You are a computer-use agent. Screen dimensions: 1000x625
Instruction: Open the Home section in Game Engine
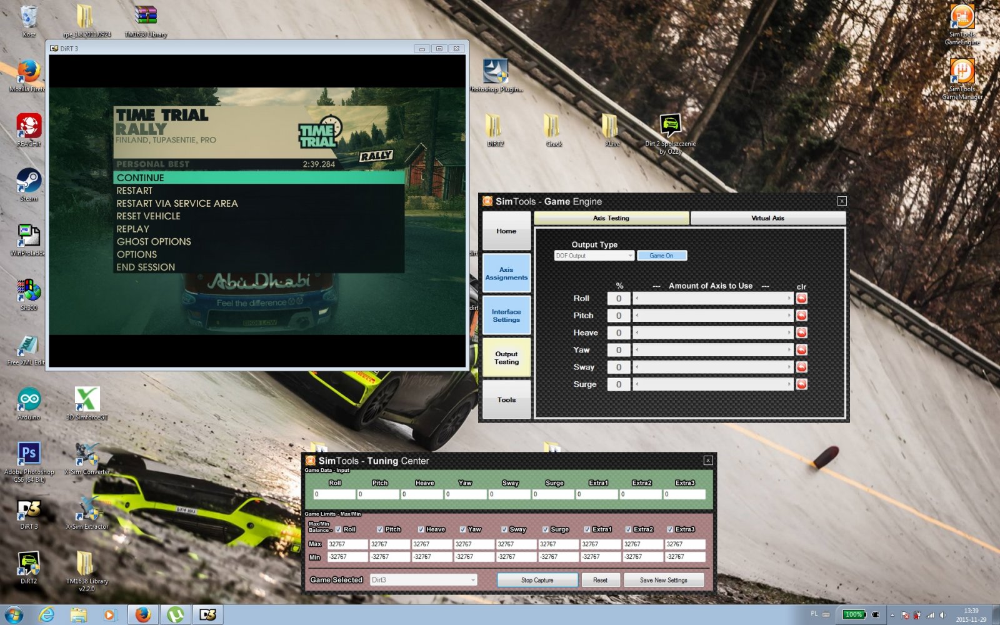click(506, 231)
